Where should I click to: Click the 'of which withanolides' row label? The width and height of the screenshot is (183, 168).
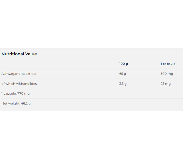point(19,84)
